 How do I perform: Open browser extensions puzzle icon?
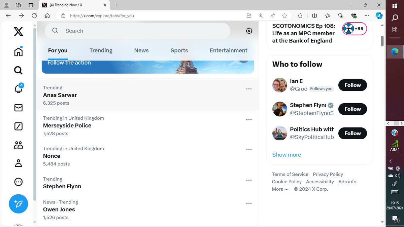tap(300, 15)
